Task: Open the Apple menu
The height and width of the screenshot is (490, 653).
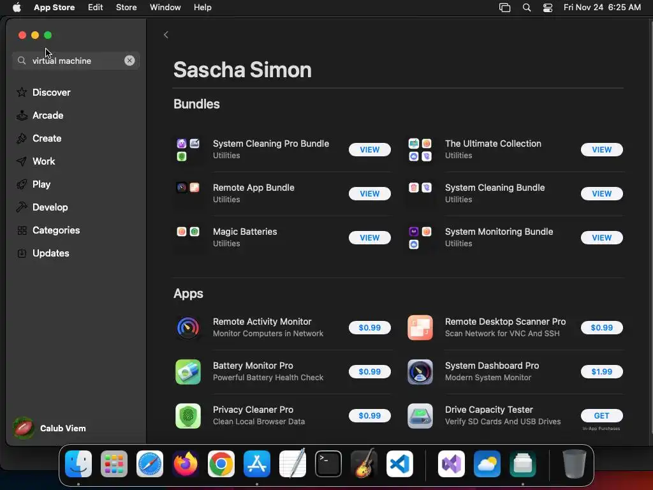Action: pyautogui.click(x=17, y=8)
